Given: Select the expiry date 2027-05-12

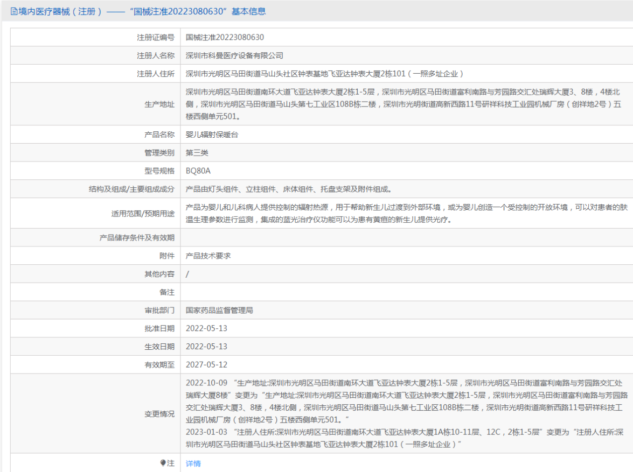Looking at the screenshot, I should tap(206, 365).
